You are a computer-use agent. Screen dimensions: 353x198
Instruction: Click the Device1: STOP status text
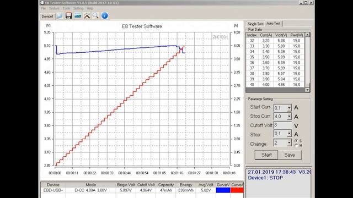pos(265,178)
